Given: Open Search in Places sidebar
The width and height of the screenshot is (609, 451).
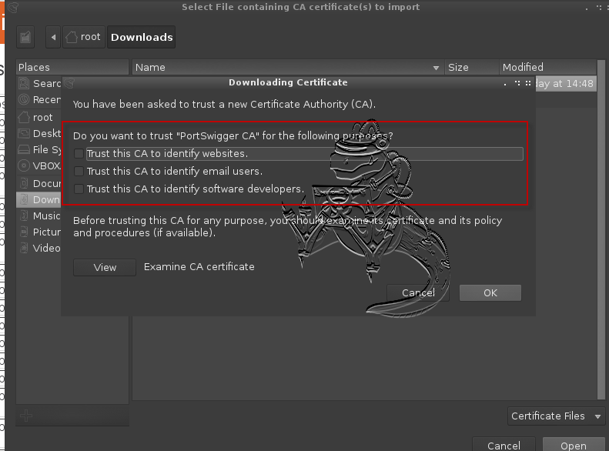Looking at the screenshot, I should [x=39, y=83].
